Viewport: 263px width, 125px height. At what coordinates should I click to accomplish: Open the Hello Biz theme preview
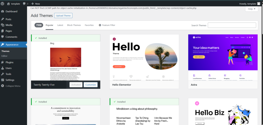(223, 112)
